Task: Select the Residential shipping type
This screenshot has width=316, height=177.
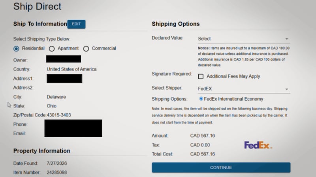Action: (x=16, y=48)
